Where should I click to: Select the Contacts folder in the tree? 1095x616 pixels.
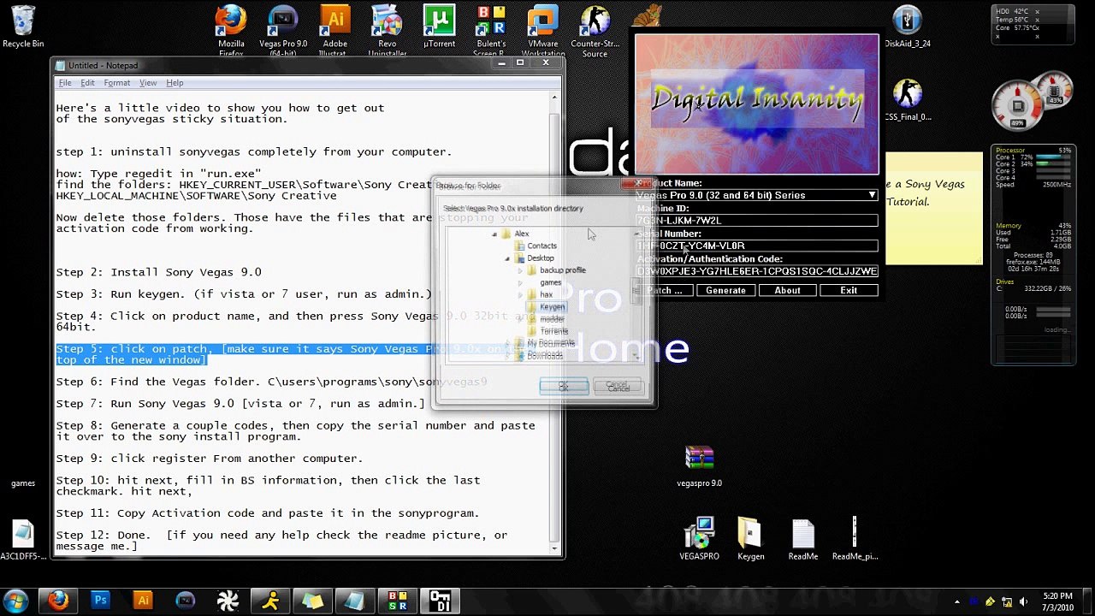click(542, 246)
